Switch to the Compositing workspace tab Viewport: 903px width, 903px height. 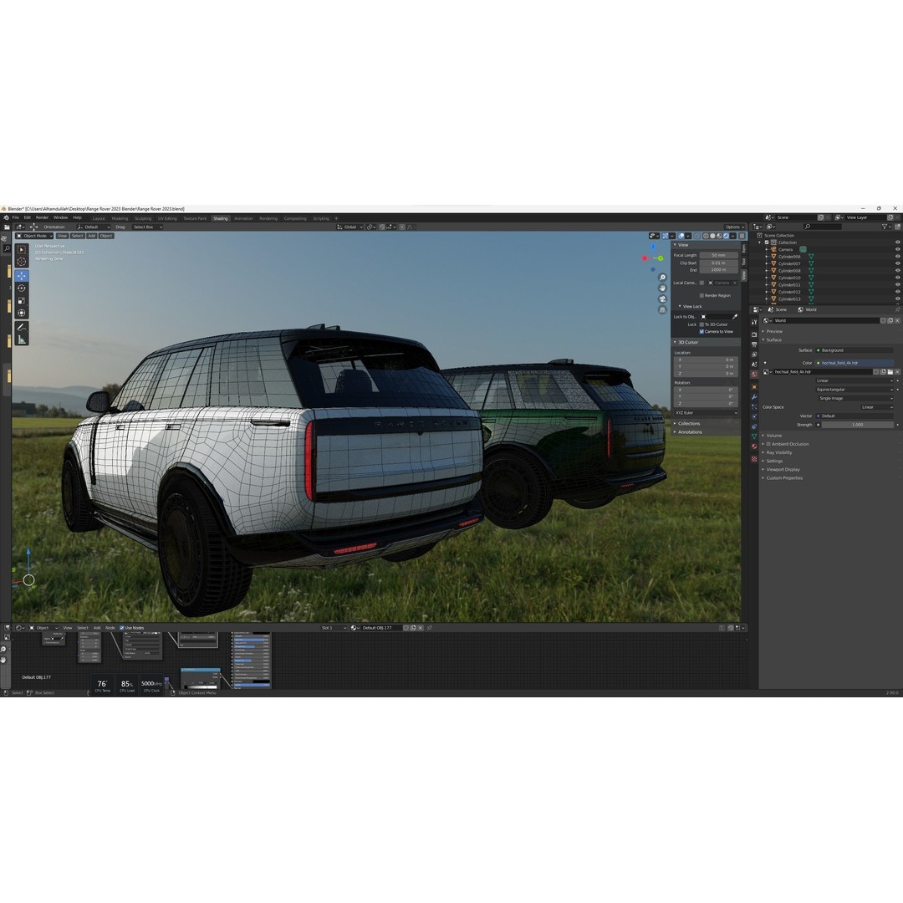[x=295, y=218]
